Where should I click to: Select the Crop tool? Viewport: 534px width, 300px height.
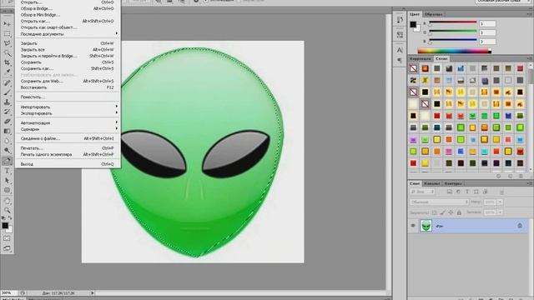pos(7,62)
